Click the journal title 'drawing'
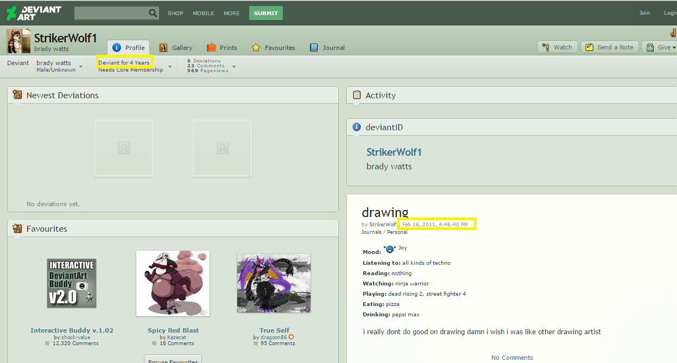This screenshot has height=363, width=677. coord(385,212)
